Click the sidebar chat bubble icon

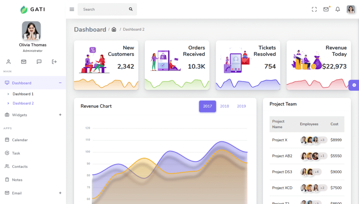coord(39,62)
